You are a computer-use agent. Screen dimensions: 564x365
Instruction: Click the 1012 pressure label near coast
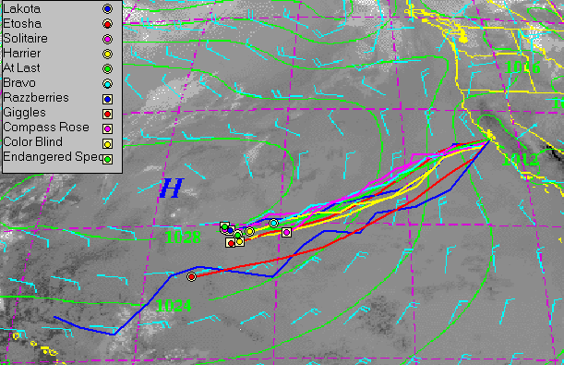pos(521,160)
